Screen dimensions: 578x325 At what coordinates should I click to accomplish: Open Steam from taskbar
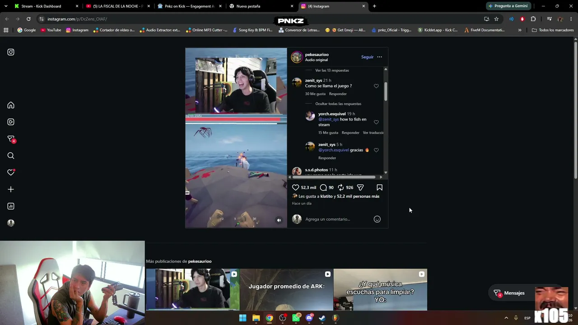322,318
